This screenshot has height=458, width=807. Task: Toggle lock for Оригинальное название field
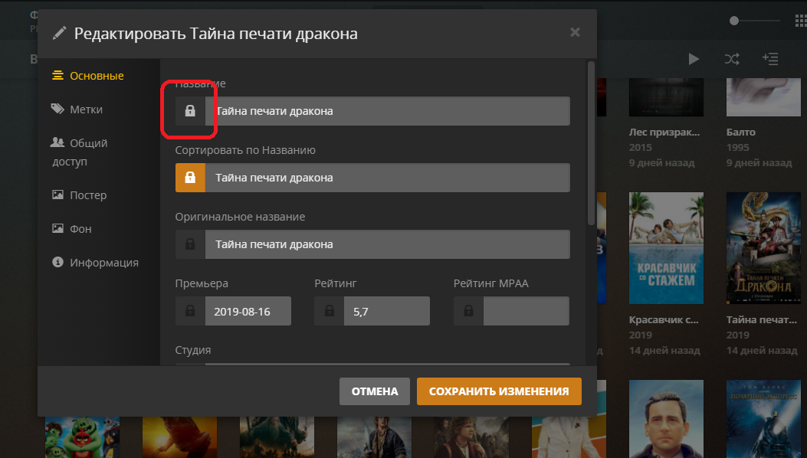click(190, 244)
